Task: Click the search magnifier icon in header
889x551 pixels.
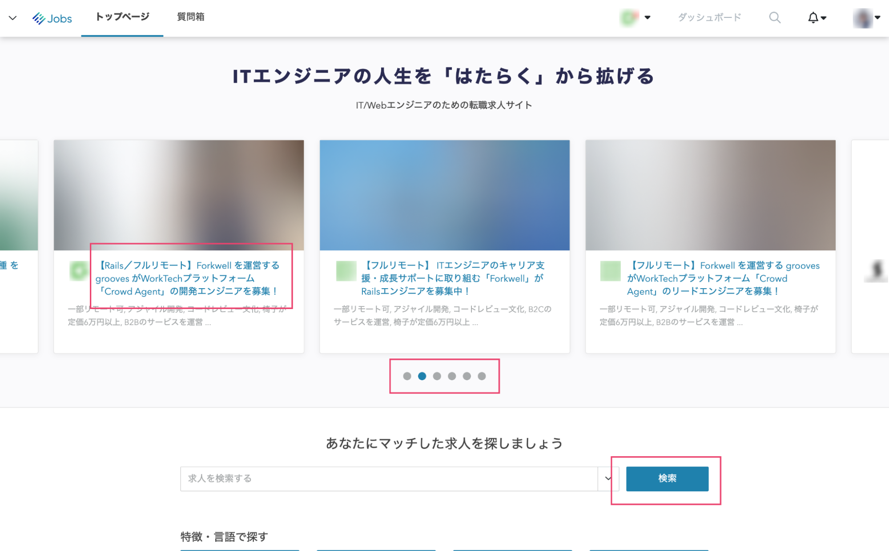Action: click(x=775, y=18)
